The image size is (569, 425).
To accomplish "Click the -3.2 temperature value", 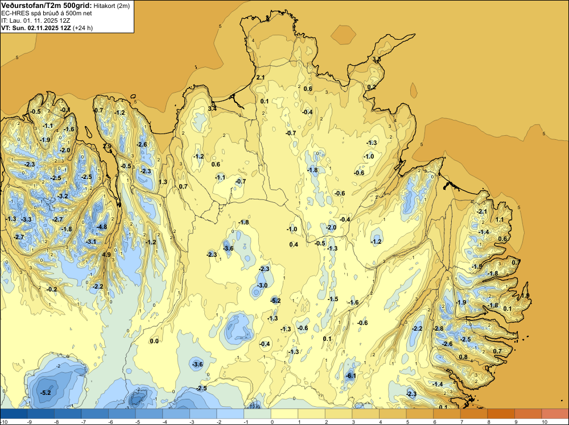I will click(63, 196).
